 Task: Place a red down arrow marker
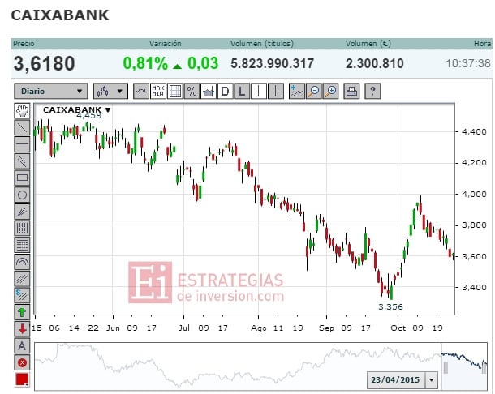pos(22,329)
